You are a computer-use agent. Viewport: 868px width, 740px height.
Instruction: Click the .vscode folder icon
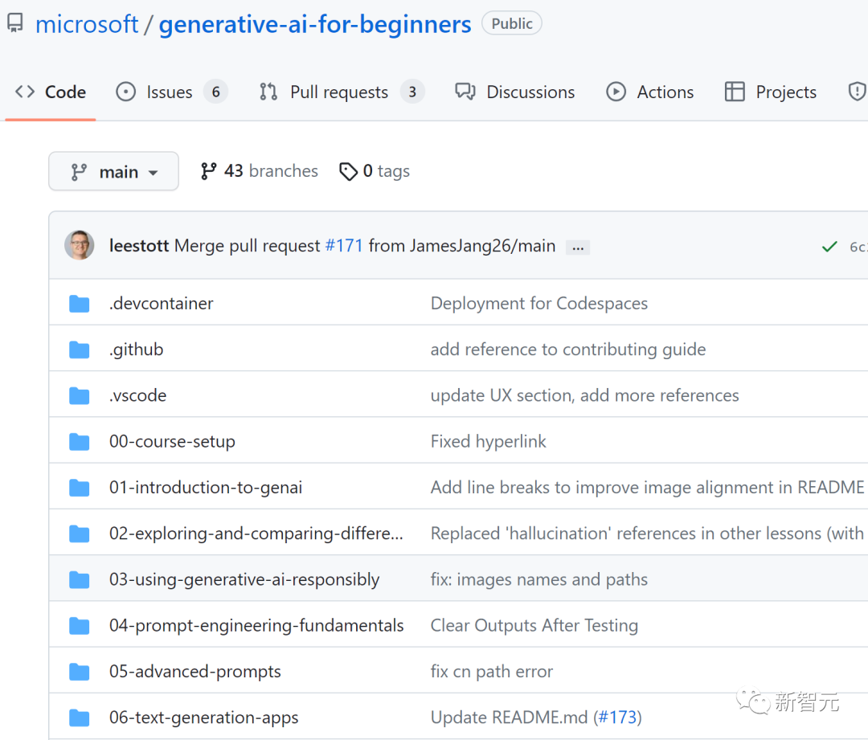[80, 395]
